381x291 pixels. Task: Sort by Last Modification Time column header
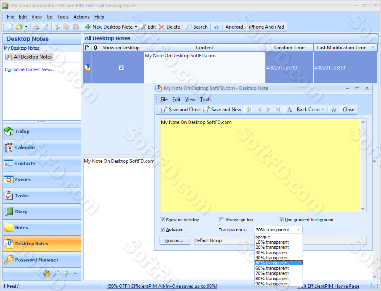point(346,48)
